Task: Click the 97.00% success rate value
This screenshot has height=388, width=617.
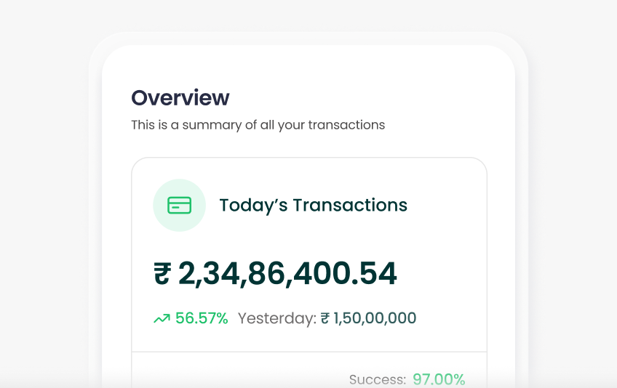Action: [x=439, y=379]
